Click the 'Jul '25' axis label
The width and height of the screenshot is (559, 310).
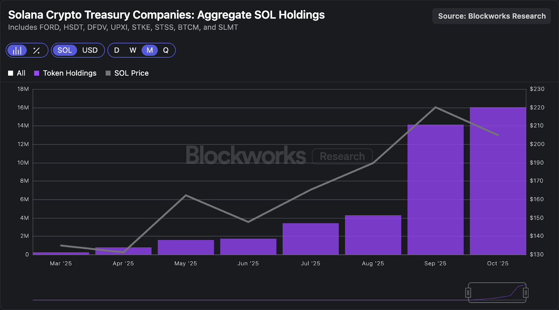pyautogui.click(x=311, y=264)
